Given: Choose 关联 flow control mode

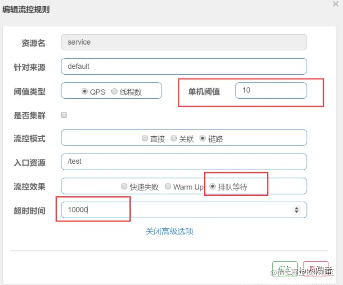Looking at the screenshot, I should 173,138.
